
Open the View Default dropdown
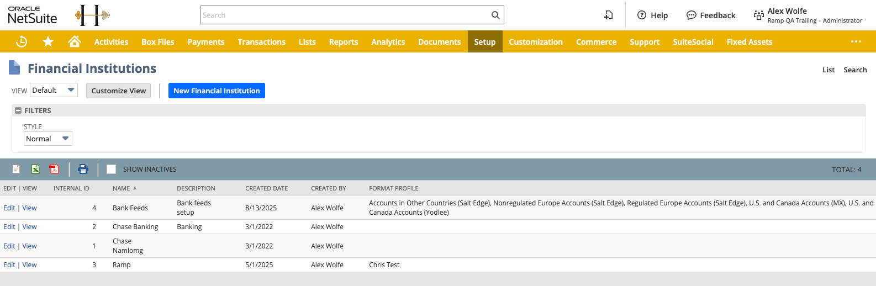coord(54,90)
